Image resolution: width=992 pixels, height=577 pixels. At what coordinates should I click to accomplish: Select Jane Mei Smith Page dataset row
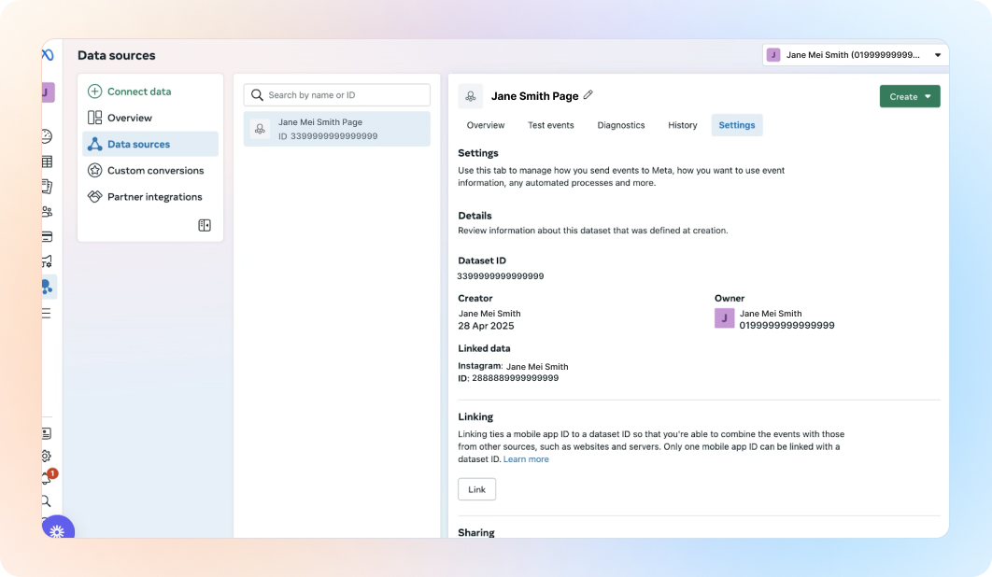337,129
